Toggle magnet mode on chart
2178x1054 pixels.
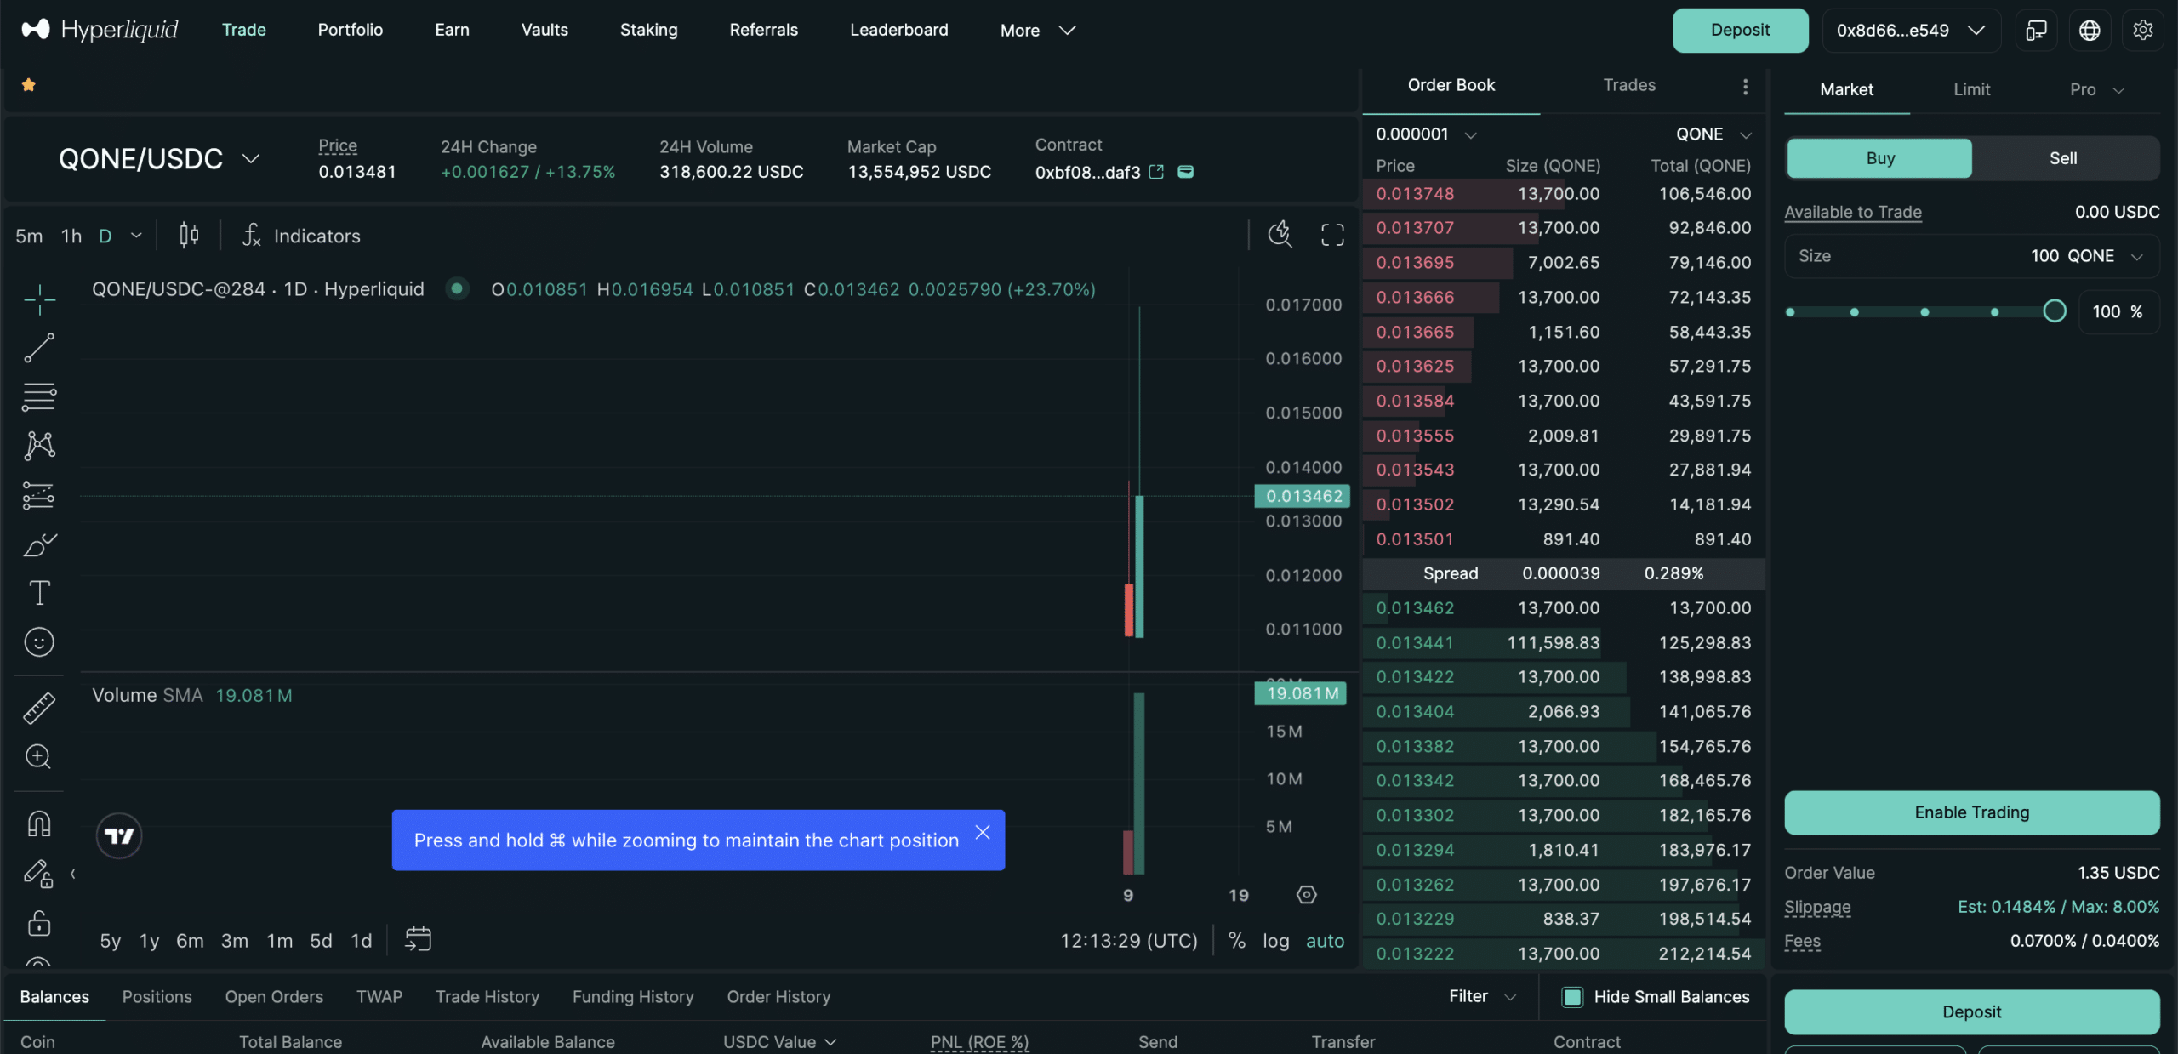(x=39, y=823)
